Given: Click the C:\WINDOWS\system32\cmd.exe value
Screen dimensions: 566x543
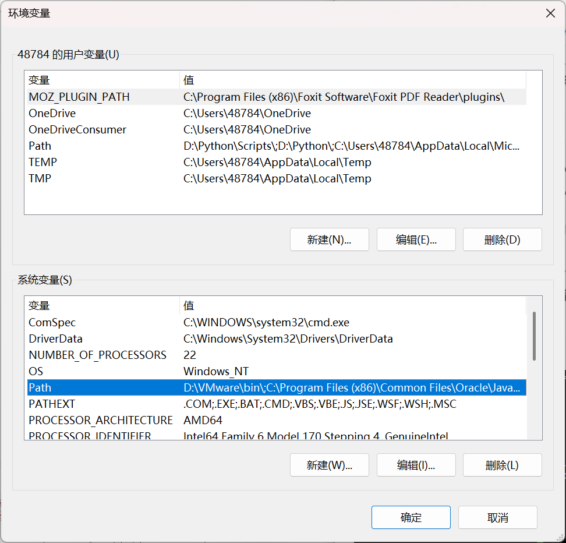Looking at the screenshot, I should pos(266,322).
